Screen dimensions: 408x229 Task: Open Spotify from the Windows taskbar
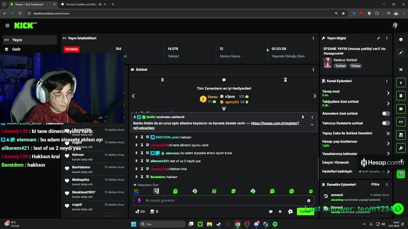[x=275, y=224]
